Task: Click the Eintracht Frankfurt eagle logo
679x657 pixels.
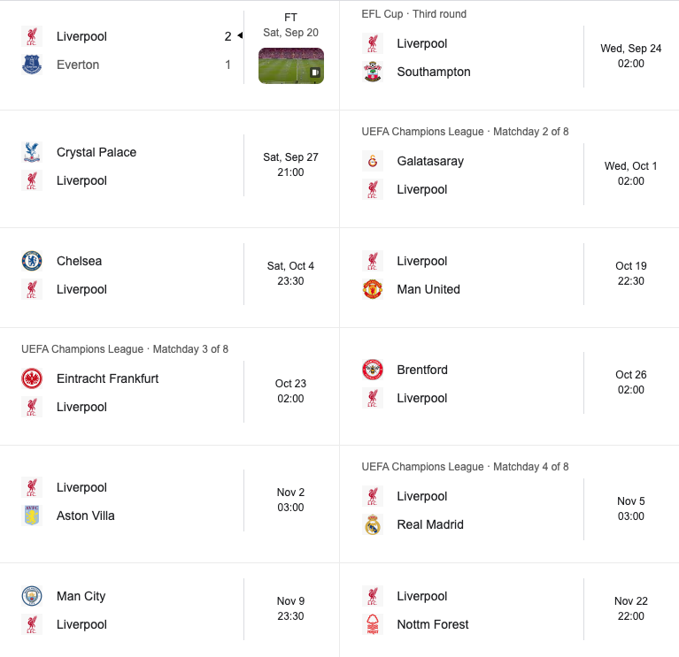Action: click(32, 378)
